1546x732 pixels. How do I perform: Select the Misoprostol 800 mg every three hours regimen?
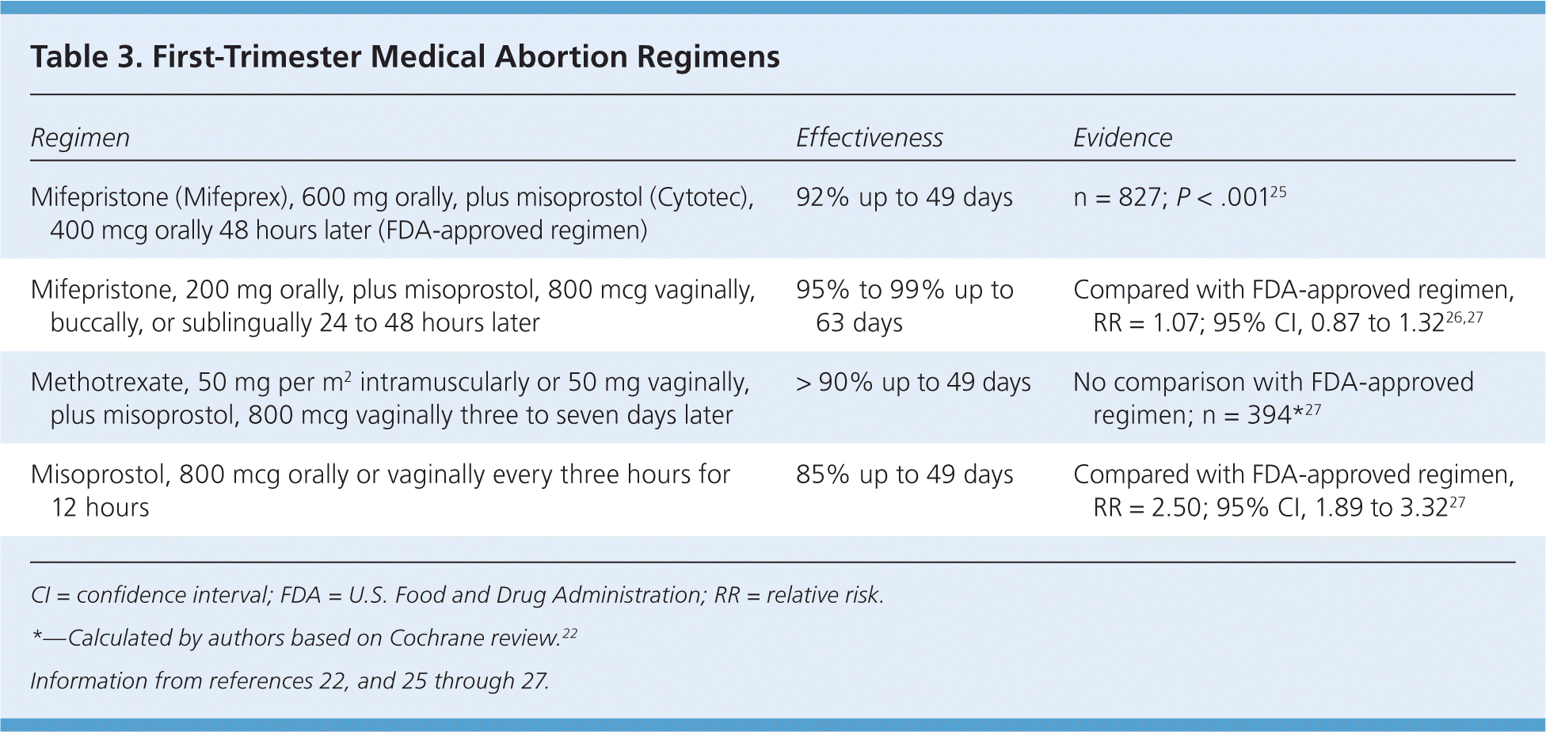click(x=380, y=490)
